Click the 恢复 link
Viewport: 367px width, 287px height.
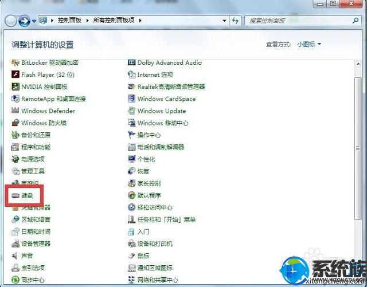[x=143, y=171]
